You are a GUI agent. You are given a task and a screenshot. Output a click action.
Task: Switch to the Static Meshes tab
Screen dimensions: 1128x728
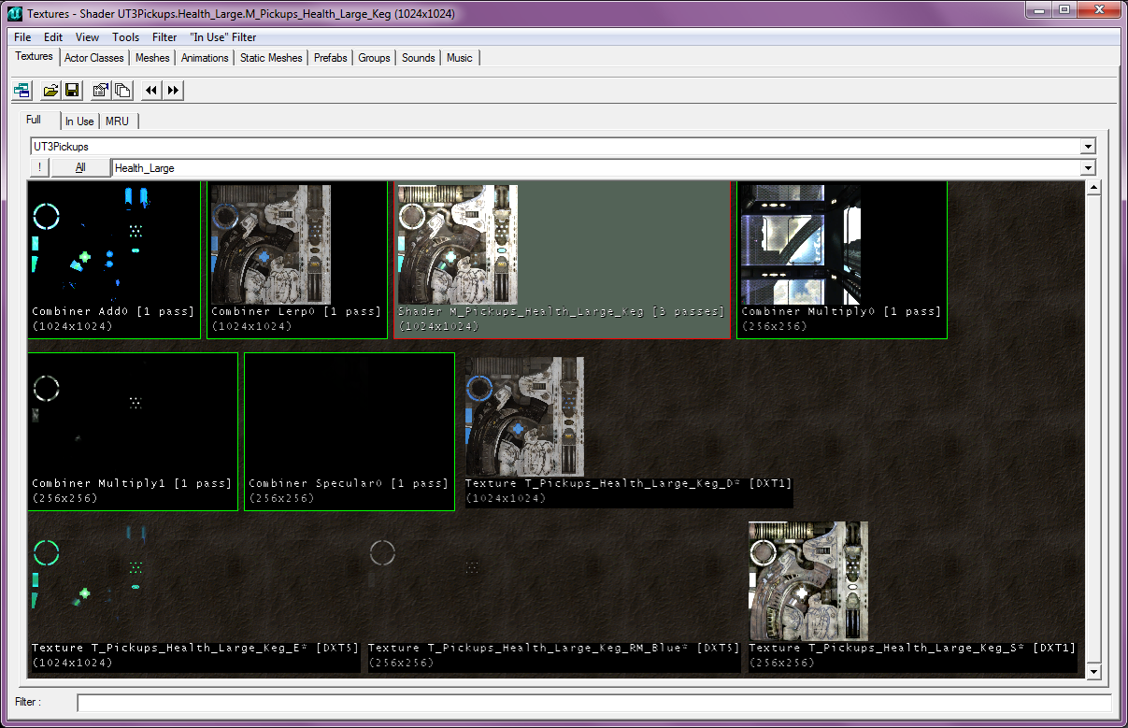tap(271, 58)
